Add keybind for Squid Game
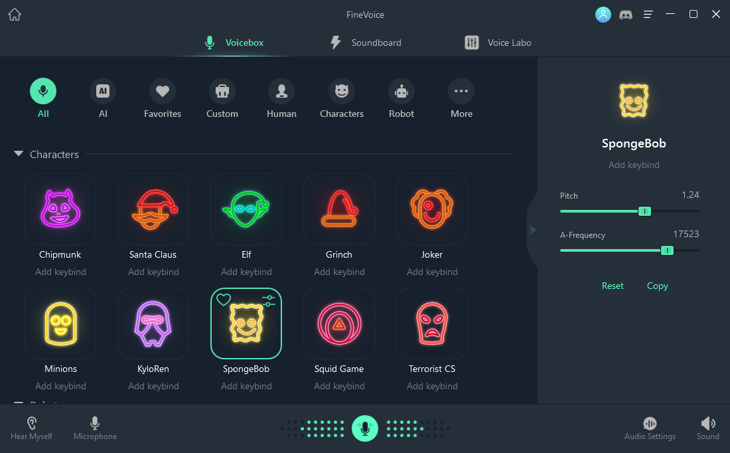The height and width of the screenshot is (453, 730). coord(339,386)
